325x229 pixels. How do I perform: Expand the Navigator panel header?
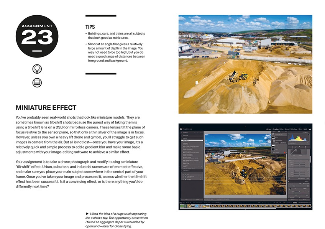coord(192,132)
